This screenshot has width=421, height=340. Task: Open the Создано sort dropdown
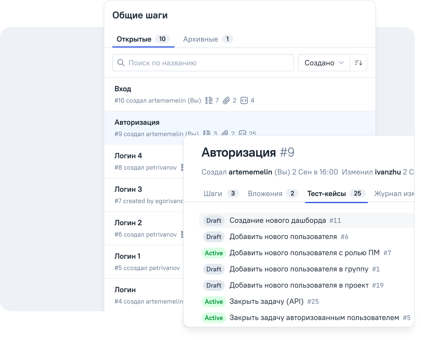click(x=324, y=63)
